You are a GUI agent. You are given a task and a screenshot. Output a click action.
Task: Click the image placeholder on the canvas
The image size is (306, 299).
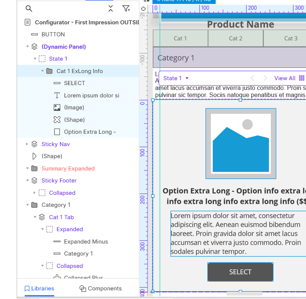[240, 144]
